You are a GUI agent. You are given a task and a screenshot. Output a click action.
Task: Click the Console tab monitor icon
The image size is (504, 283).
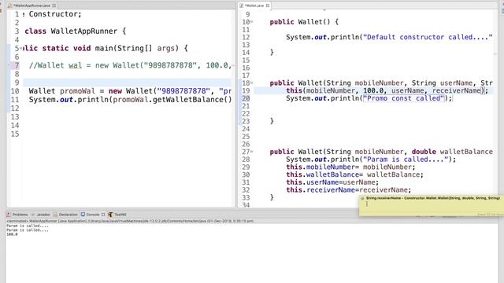83,215
